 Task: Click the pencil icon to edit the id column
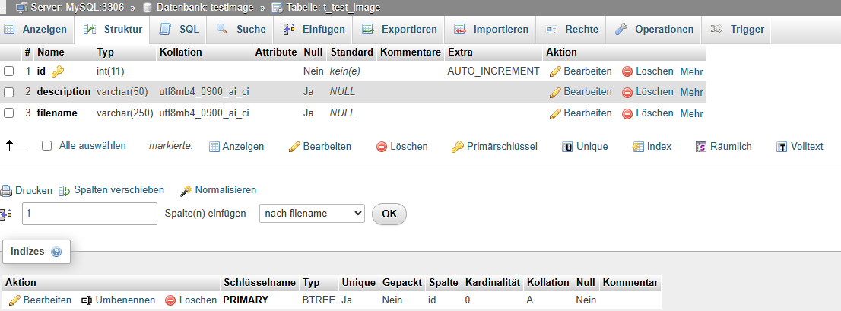click(555, 71)
